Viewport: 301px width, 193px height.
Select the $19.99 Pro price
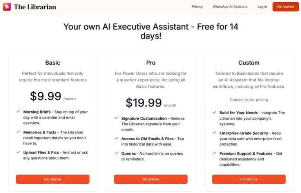143,103
